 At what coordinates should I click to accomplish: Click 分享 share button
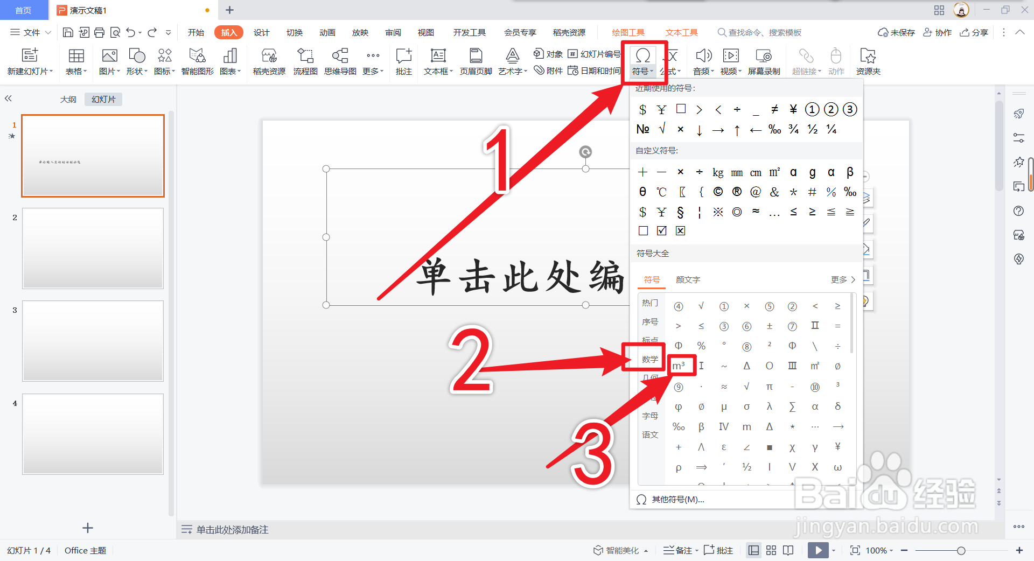coord(974,33)
